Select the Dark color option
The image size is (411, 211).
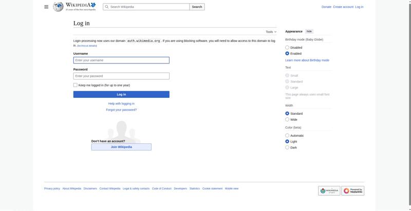click(287, 147)
